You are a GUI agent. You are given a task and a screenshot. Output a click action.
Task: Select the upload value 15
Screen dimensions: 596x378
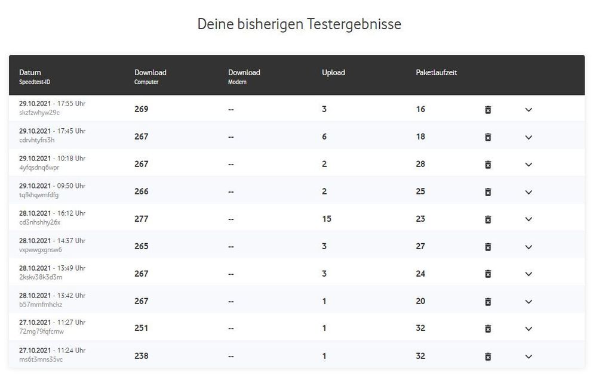(327, 219)
